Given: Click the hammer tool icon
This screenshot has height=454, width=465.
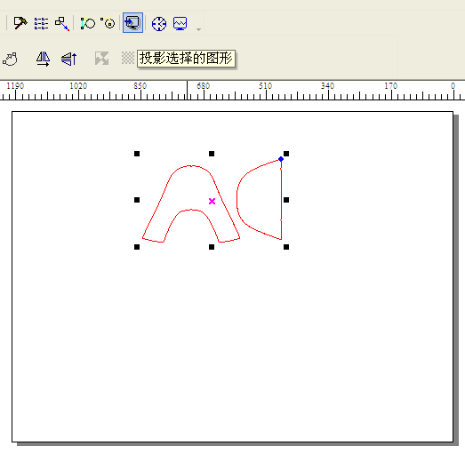Looking at the screenshot, I should (x=20, y=23).
